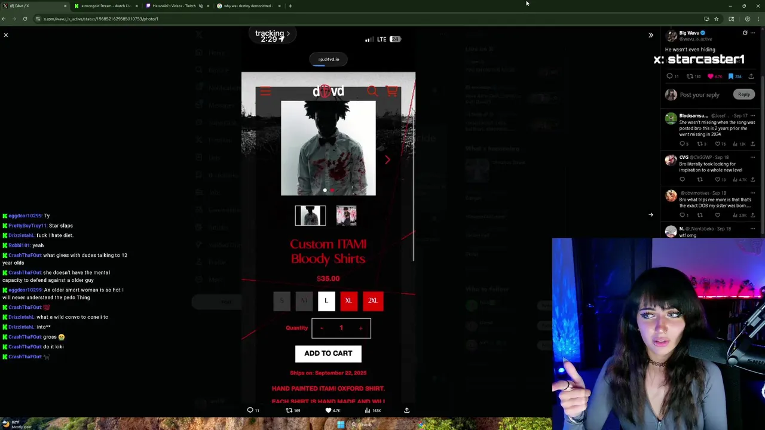The width and height of the screenshot is (765, 430).
Task: Like the @obvimotives reply
Action: pos(718,215)
